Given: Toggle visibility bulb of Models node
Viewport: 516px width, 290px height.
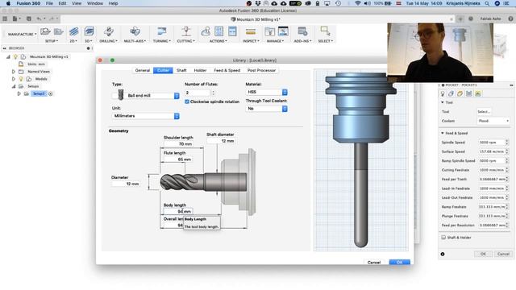Looking at the screenshot, I should coord(21,79).
